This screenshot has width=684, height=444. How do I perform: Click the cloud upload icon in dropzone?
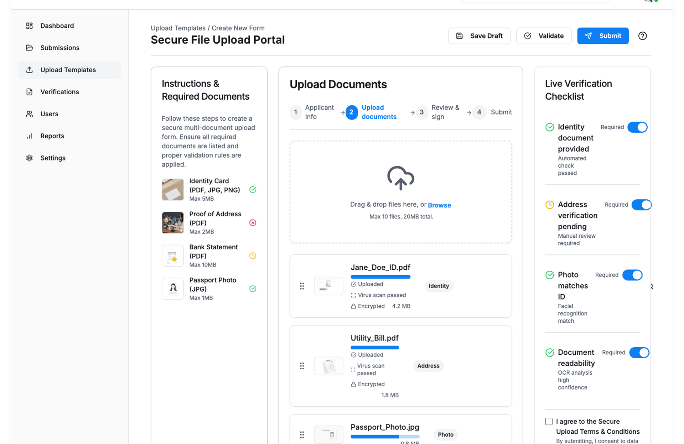pos(400,178)
